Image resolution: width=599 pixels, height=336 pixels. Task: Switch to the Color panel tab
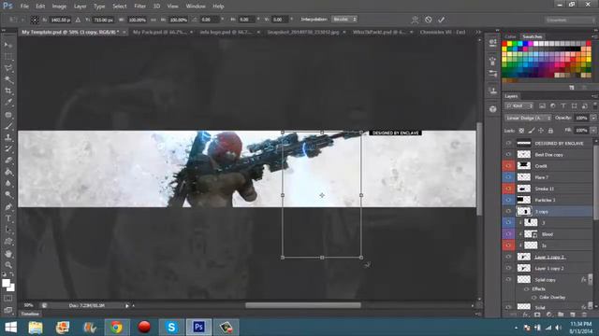click(x=510, y=36)
